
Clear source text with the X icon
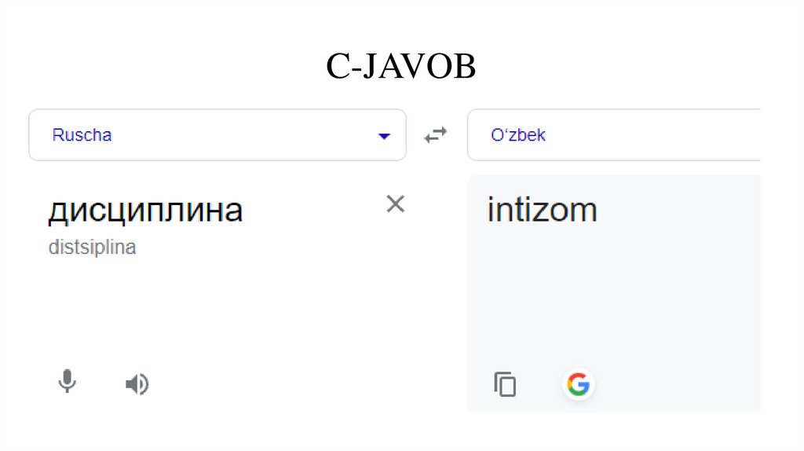[x=396, y=204]
